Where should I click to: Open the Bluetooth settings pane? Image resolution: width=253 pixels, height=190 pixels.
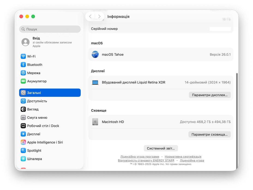point(50,65)
